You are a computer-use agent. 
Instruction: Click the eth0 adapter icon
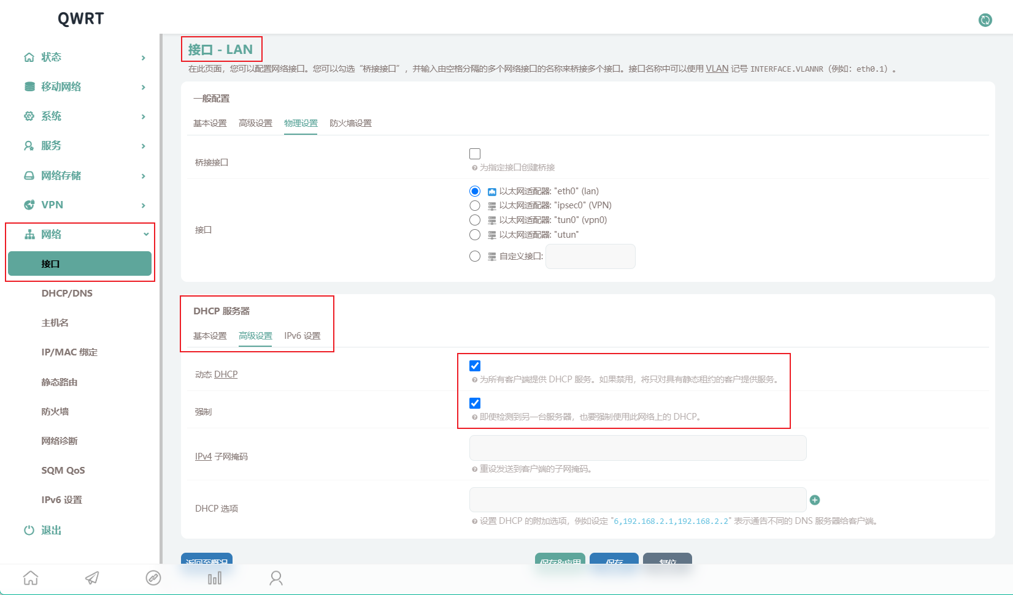click(492, 192)
